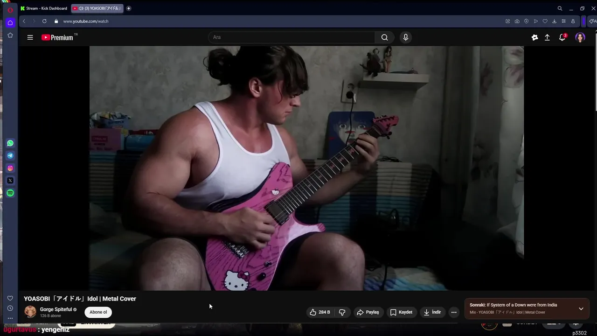The image size is (597, 336).
Task: Open the ad blocker shield icon
Action: (x=526, y=21)
